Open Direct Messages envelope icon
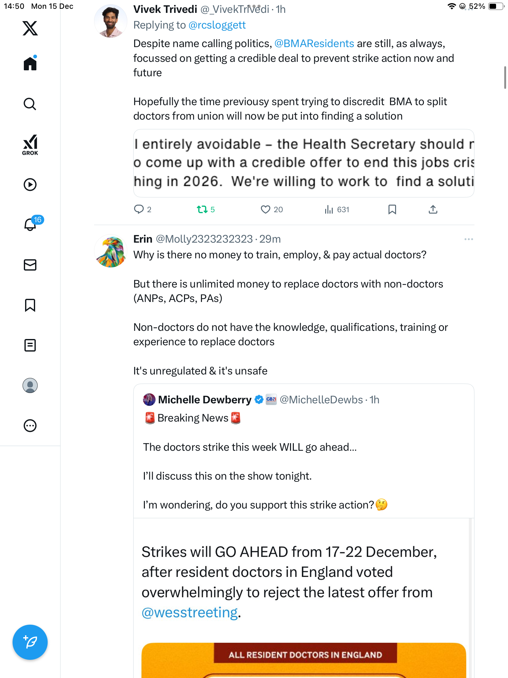Image resolution: width=508 pixels, height=678 pixels. coord(30,265)
